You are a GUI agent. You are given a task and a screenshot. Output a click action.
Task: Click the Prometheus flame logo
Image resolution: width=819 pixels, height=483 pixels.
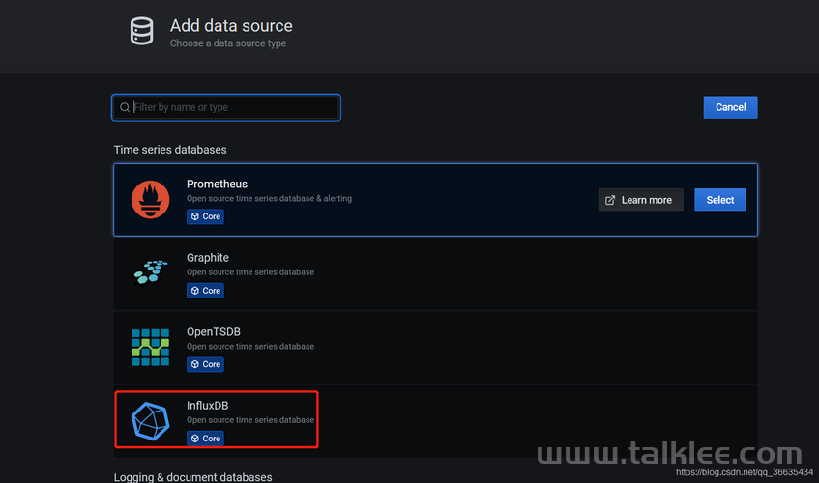point(151,200)
